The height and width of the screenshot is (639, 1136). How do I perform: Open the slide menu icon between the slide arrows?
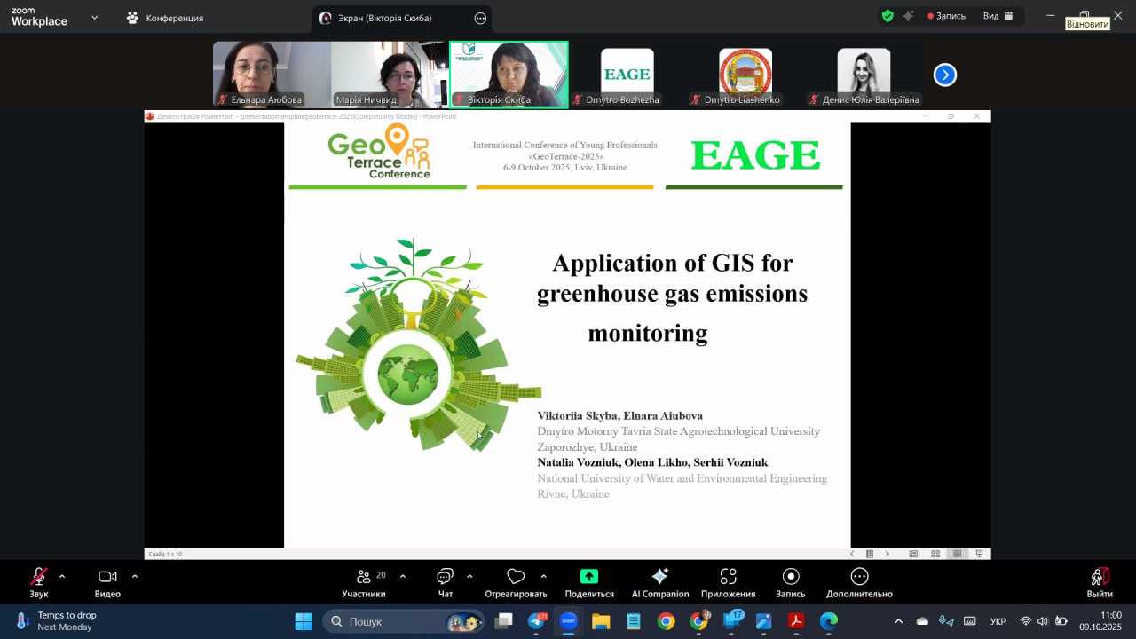870,554
